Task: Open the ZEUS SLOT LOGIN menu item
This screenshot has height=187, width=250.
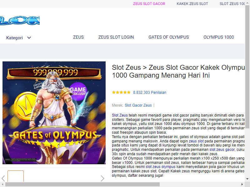Action: (x=116, y=37)
